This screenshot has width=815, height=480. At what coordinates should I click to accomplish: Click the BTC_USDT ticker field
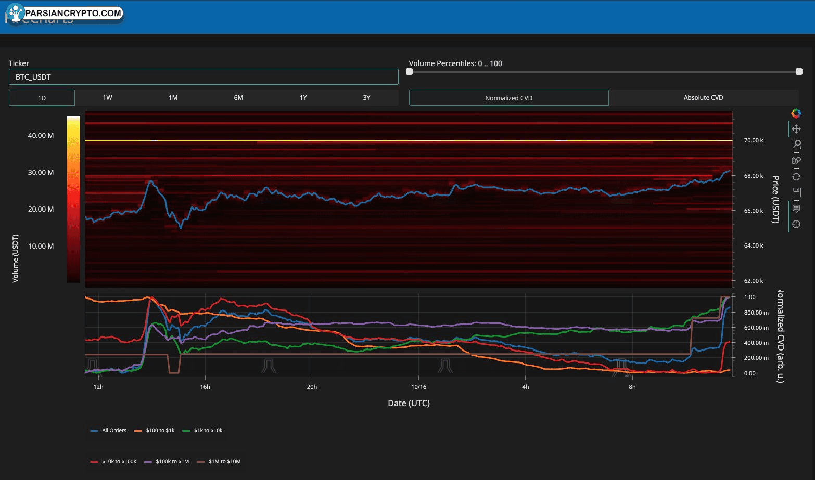tap(203, 77)
